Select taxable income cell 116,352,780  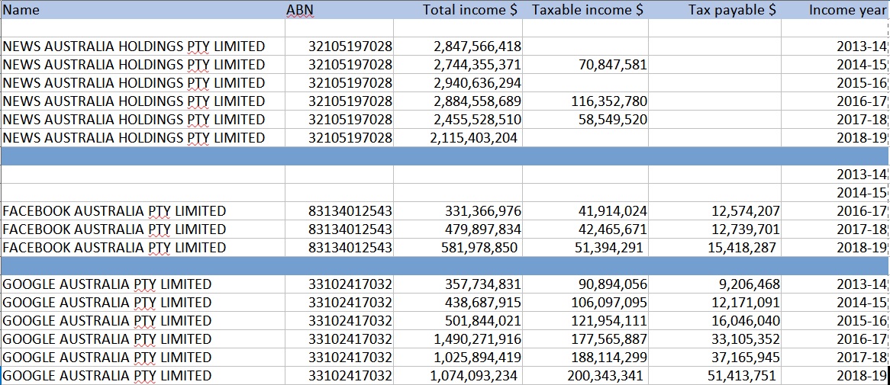pyautogui.click(x=585, y=101)
